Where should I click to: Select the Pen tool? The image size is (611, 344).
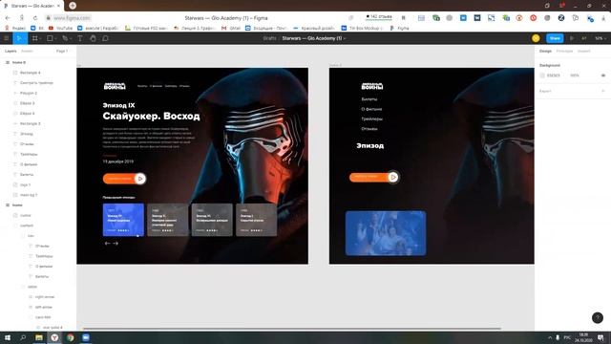coord(65,38)
